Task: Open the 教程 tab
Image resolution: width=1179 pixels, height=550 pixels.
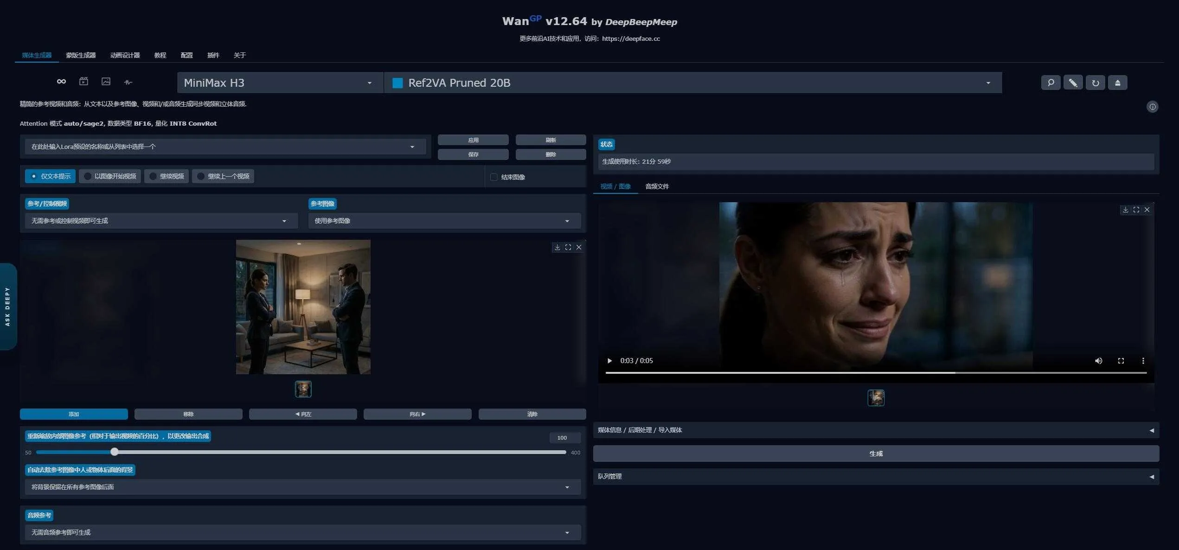Action: [x=160, y=55]
